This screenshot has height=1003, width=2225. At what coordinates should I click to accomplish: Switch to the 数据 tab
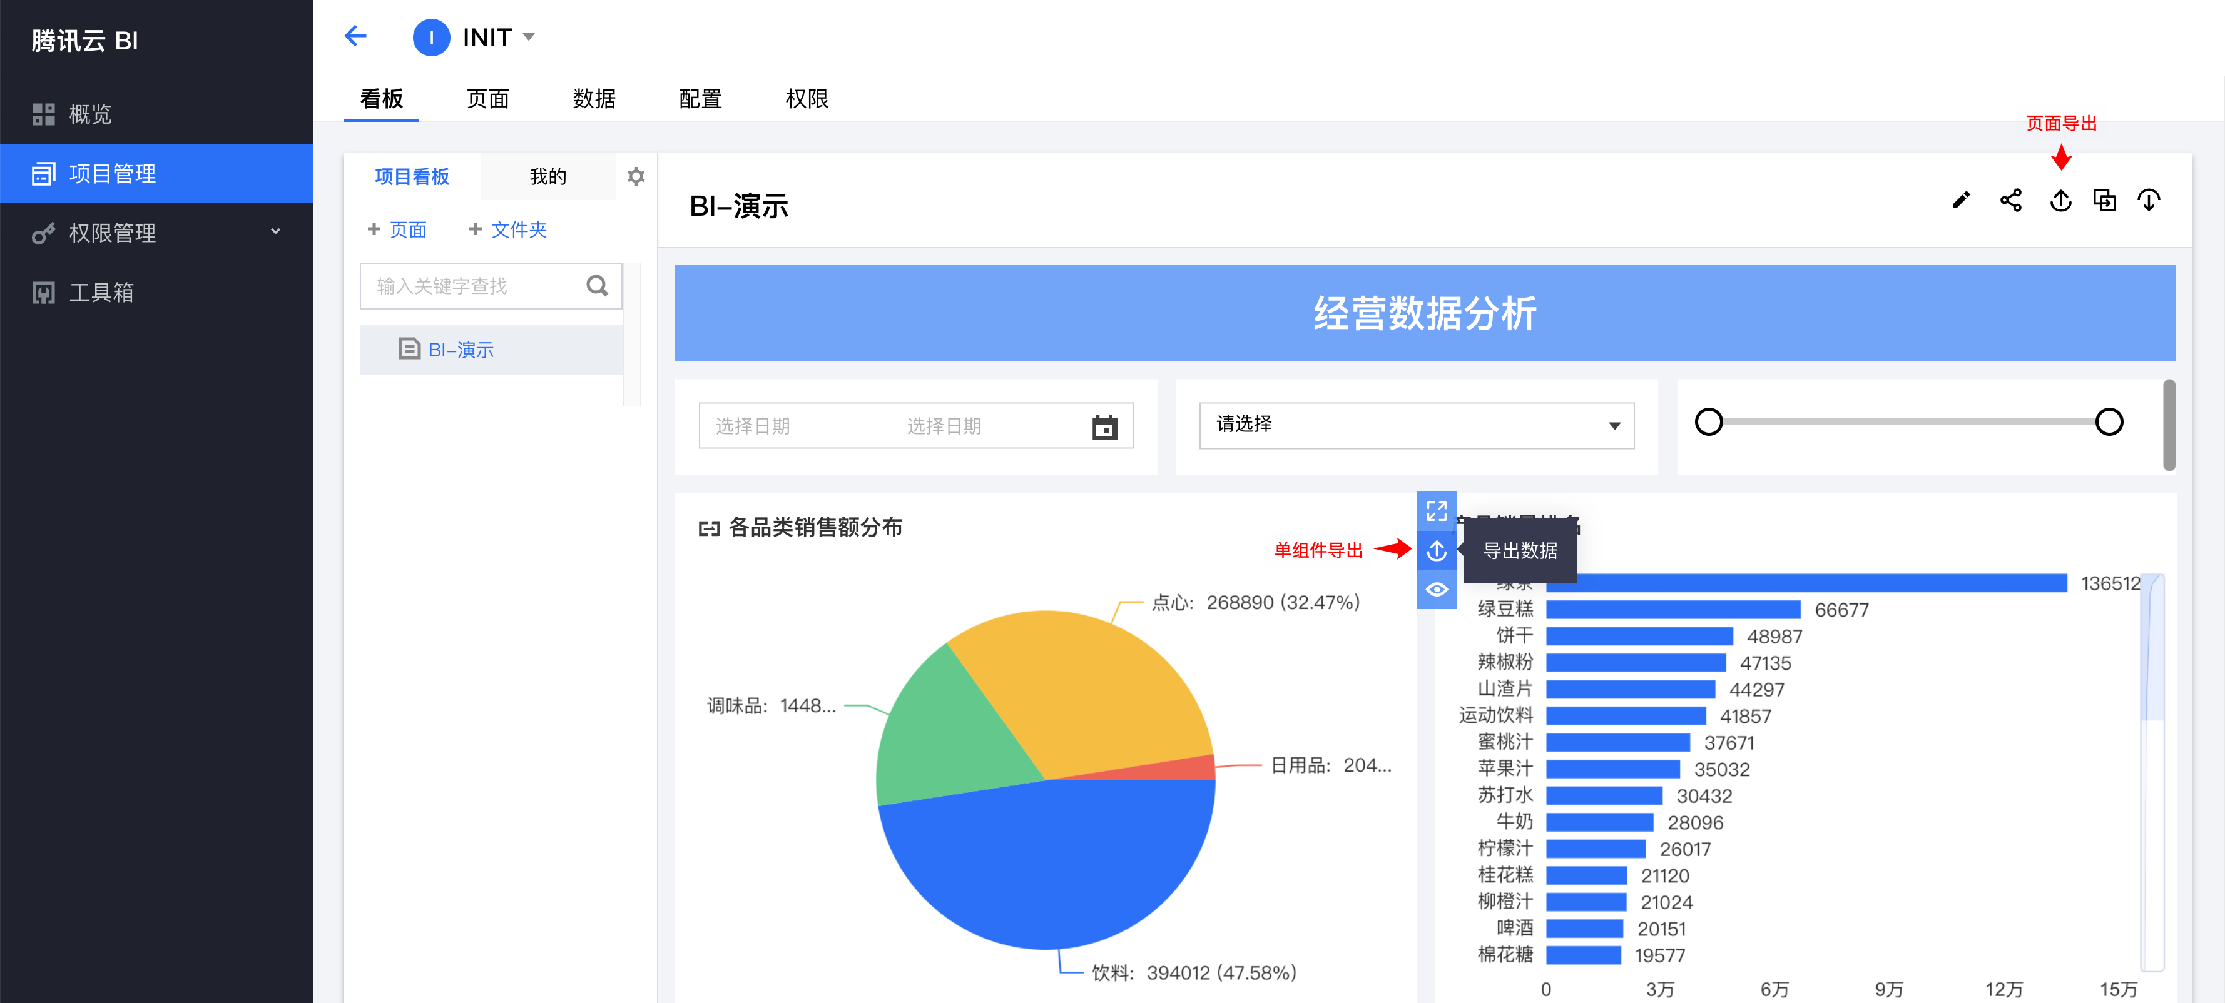593,99
